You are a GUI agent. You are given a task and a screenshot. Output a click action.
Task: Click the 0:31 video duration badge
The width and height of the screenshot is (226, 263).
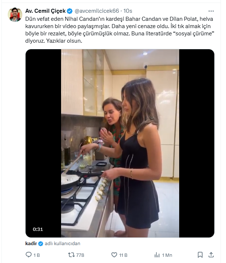point(38,229)
